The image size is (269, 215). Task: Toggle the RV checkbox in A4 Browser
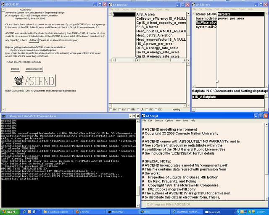[x=111, y=109]
